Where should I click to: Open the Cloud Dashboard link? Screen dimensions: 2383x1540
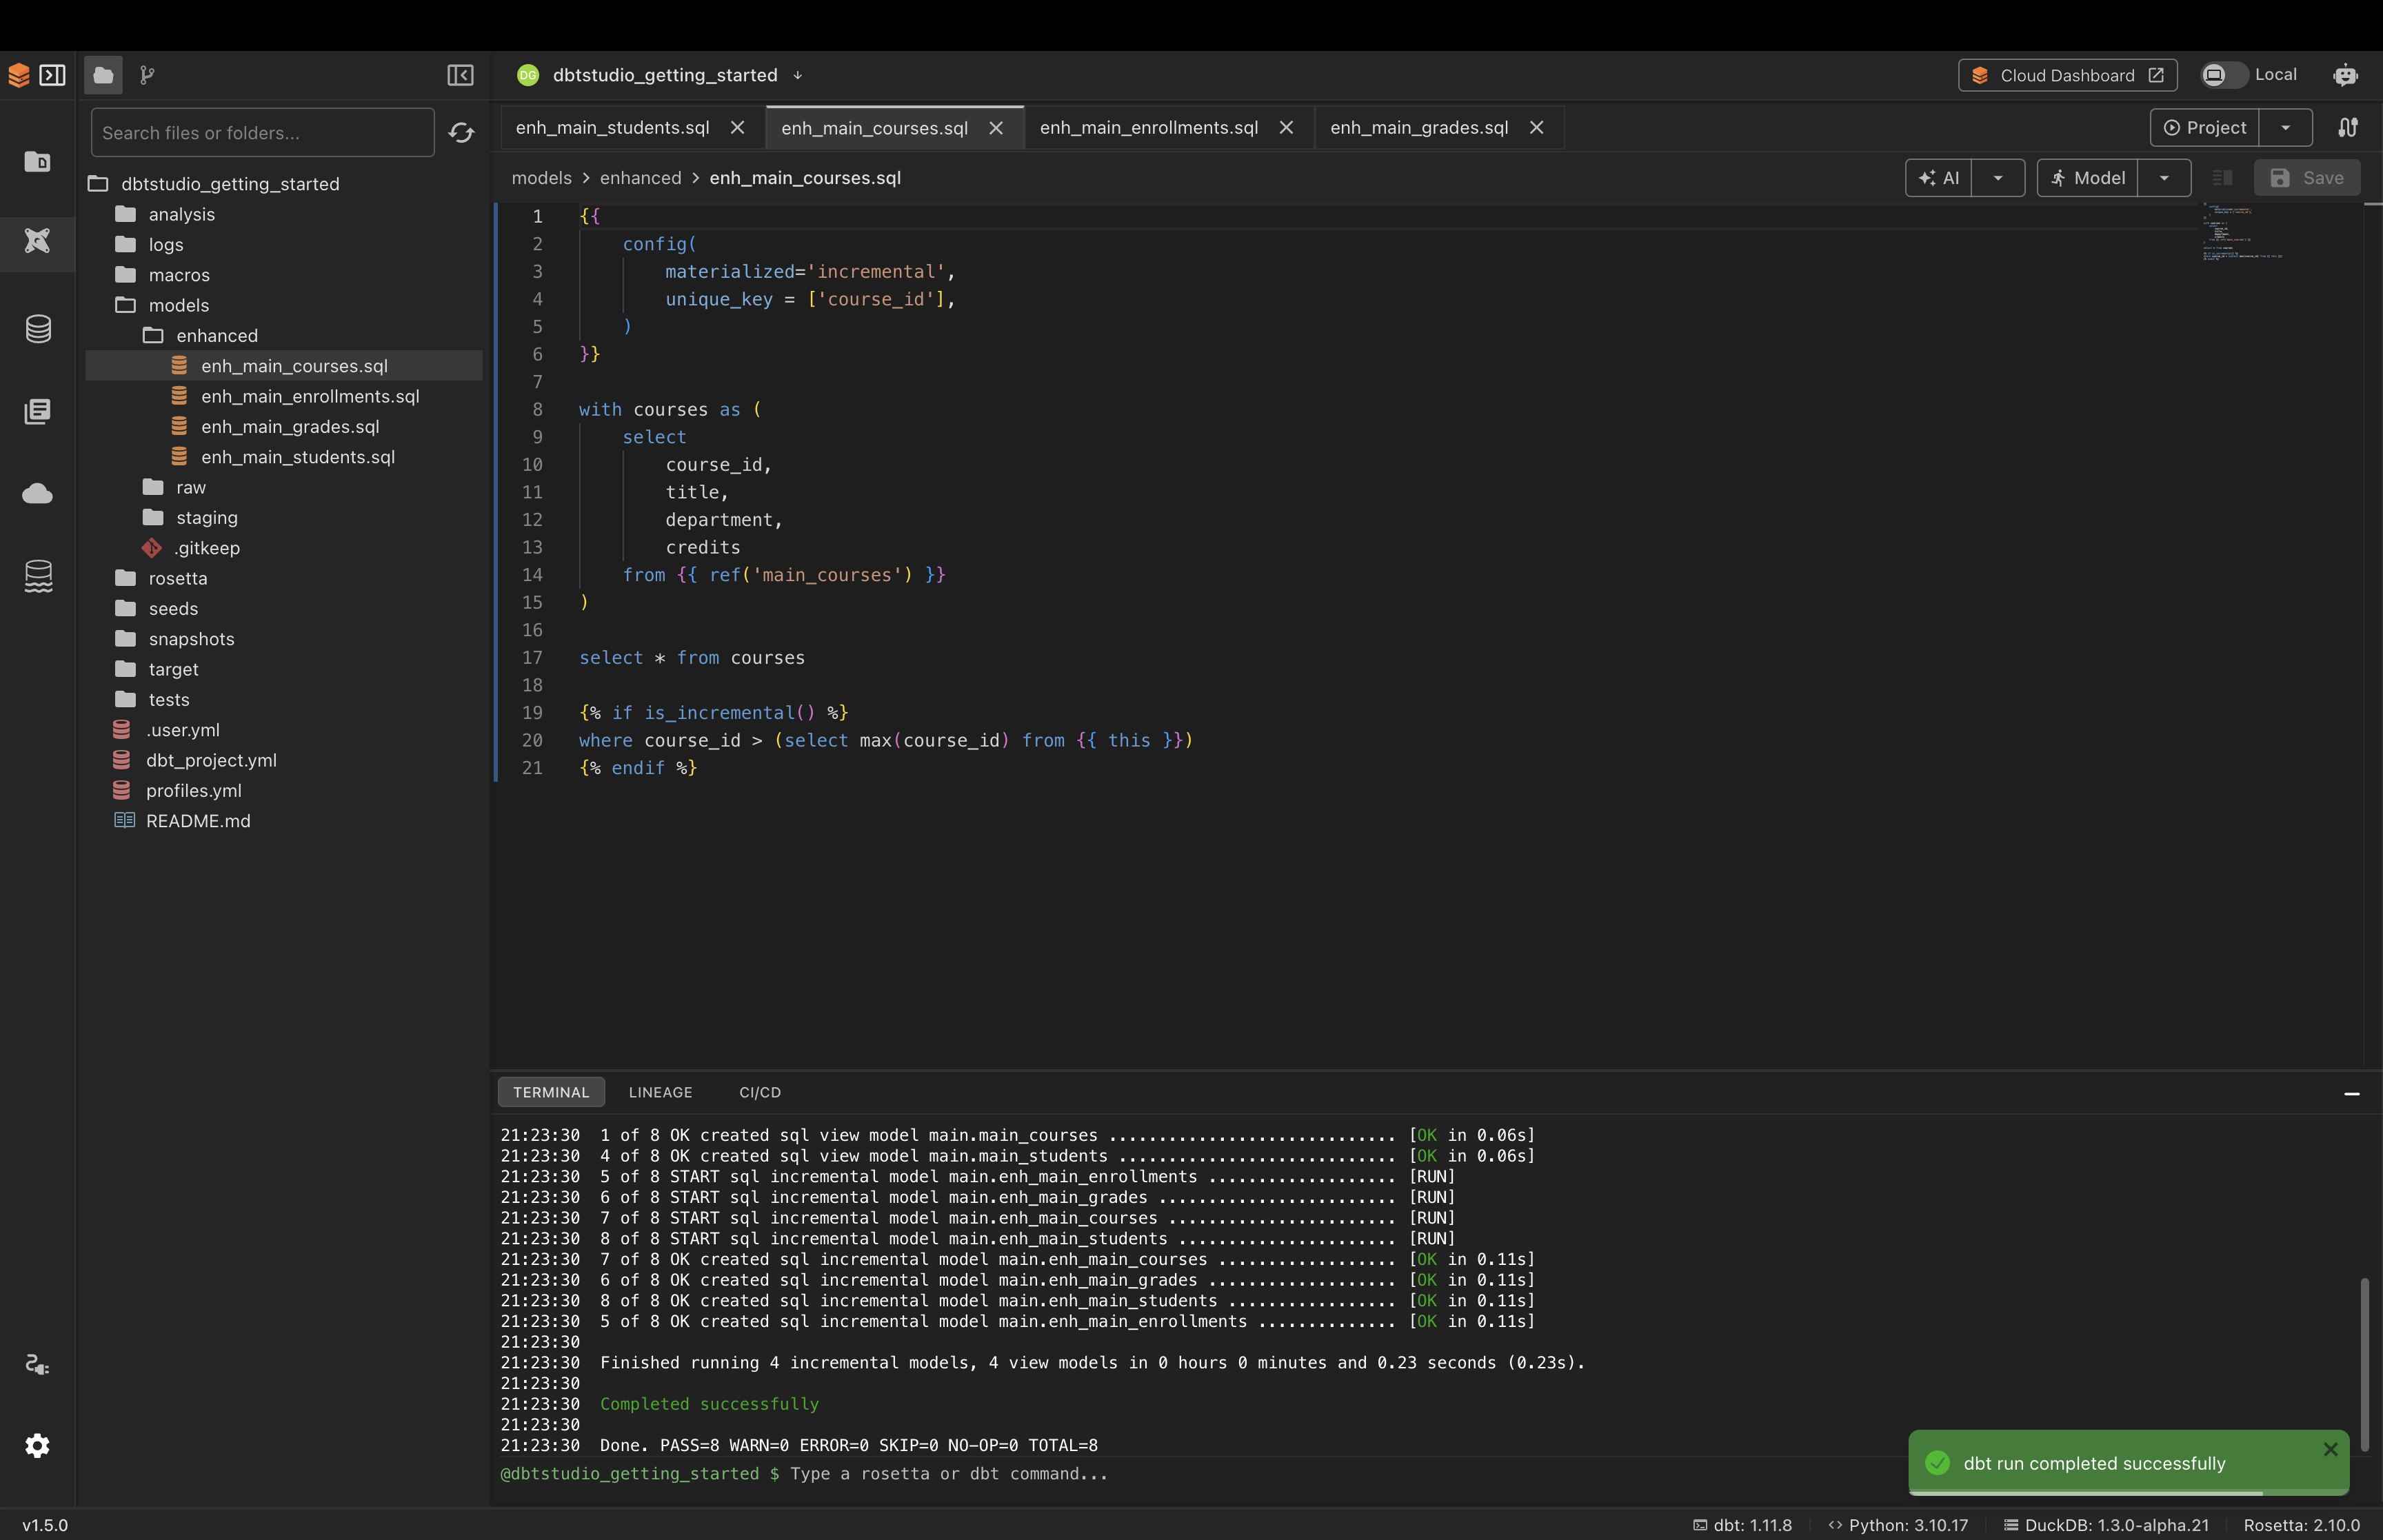[x=2067, y=75]
